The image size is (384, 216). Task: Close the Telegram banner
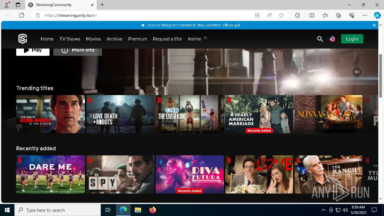(x=374, y=25)
